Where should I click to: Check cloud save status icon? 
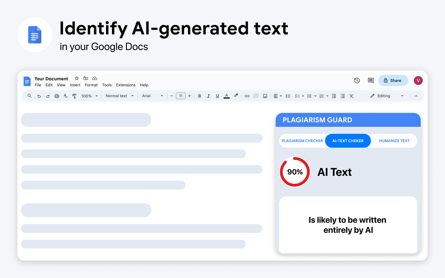click(x=95, y=79)
